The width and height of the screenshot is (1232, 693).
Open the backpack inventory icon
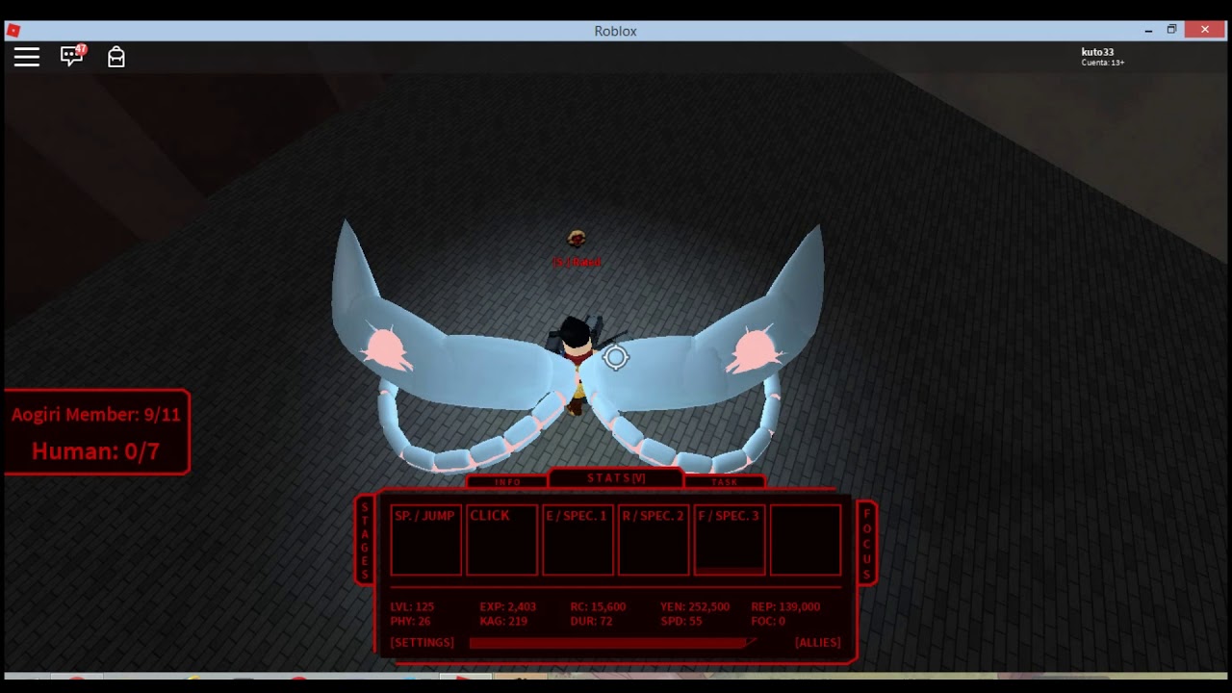tap(116, 57)
